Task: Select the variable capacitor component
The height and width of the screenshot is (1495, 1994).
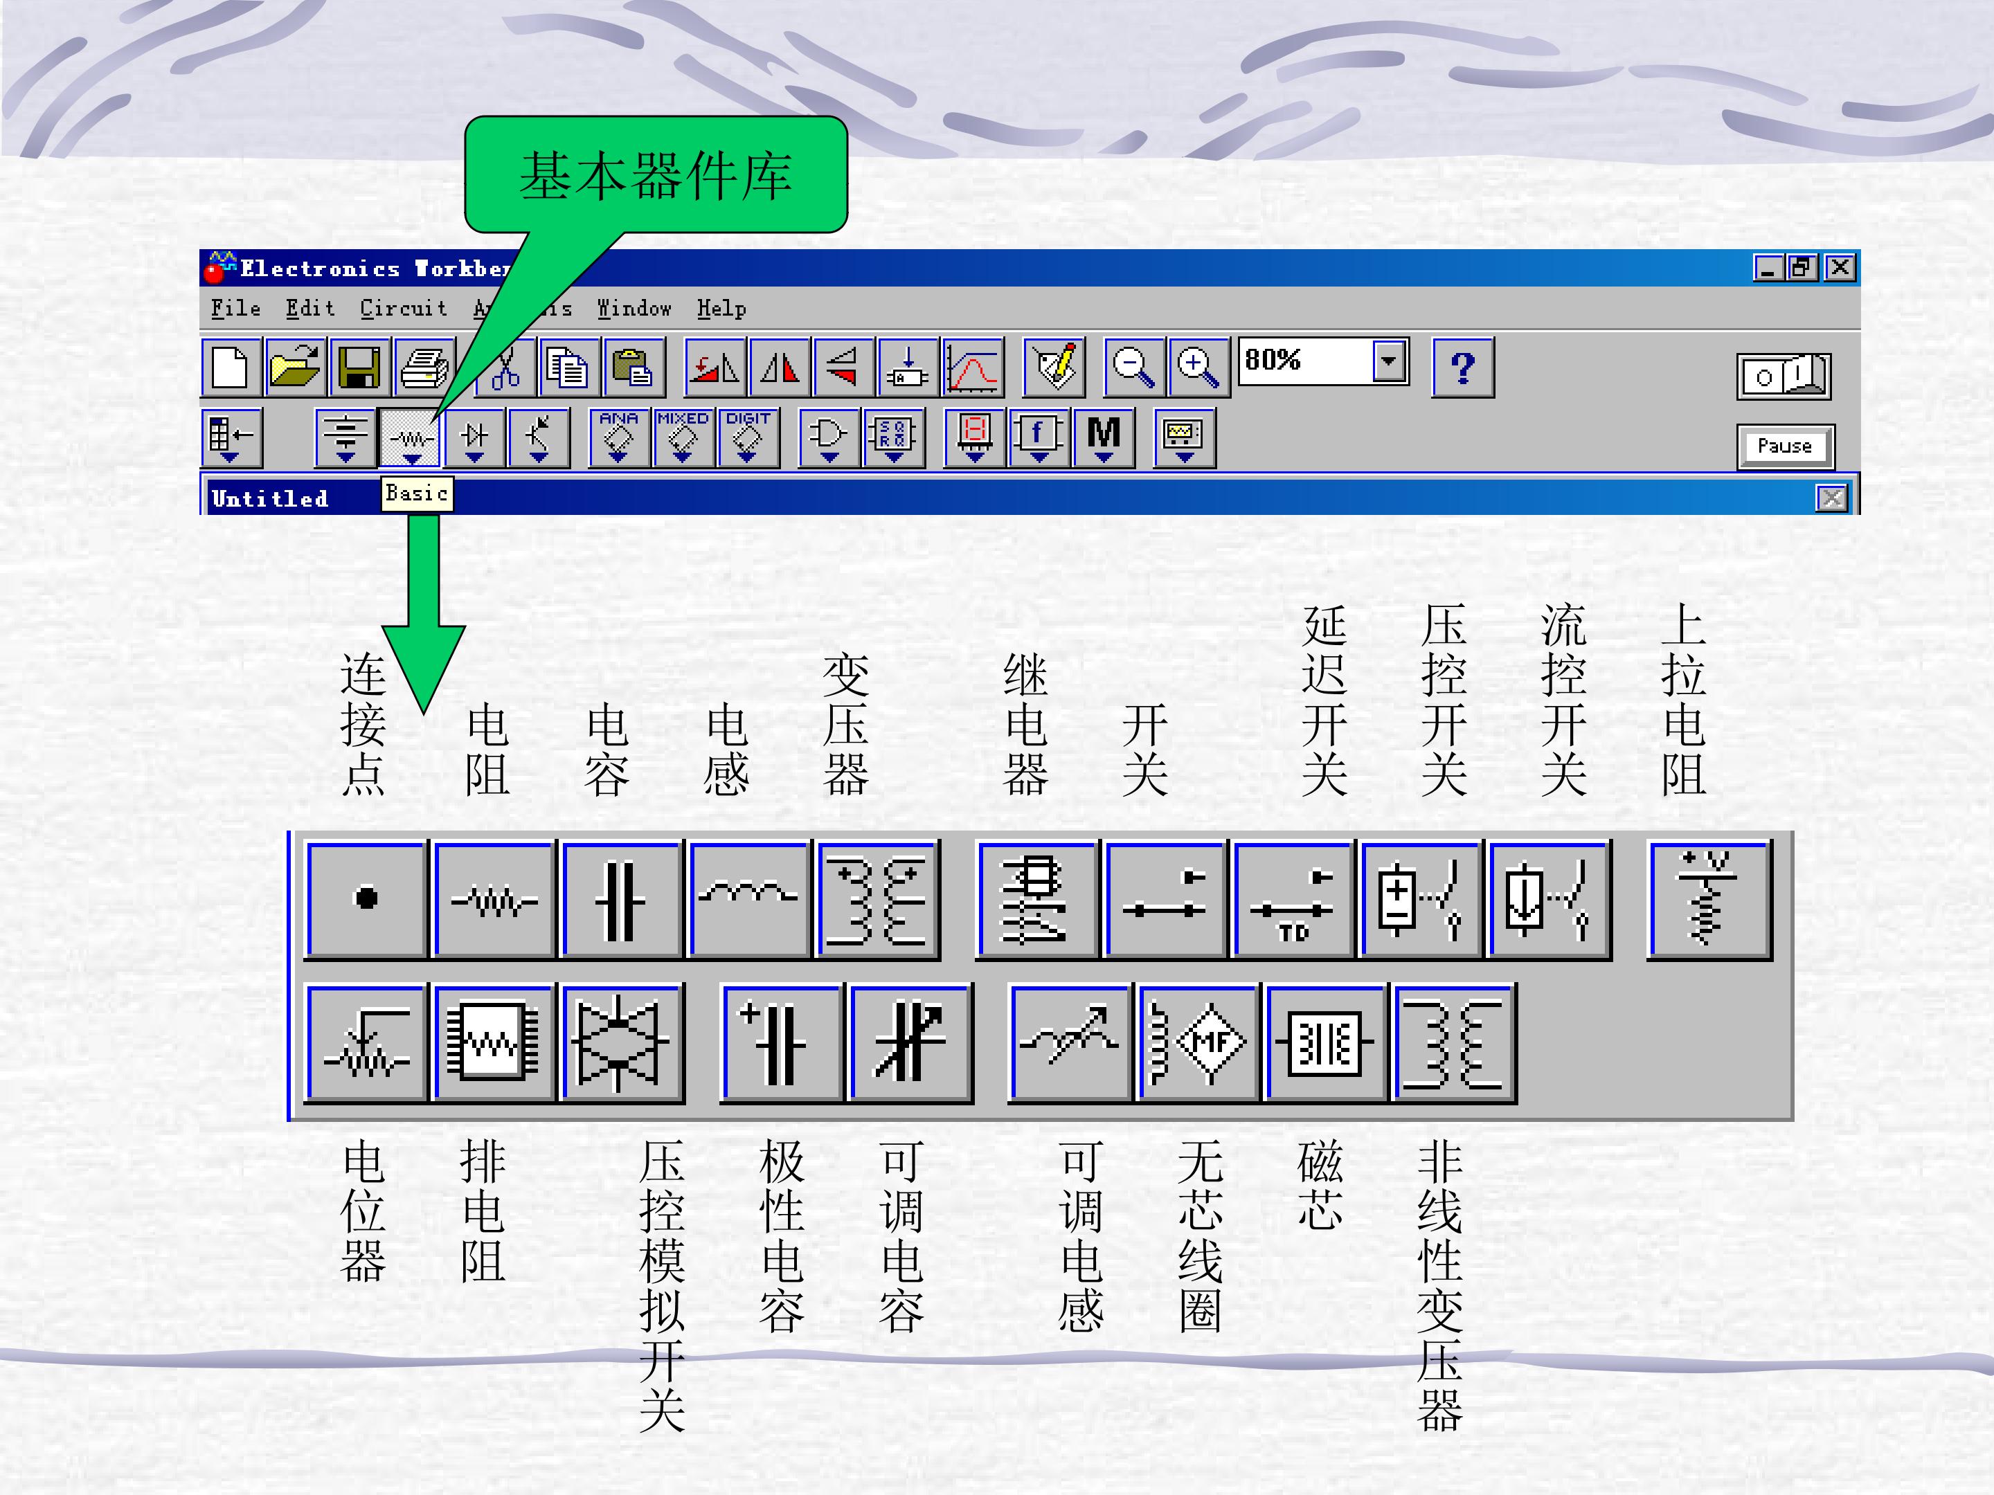Action: pos(910,1042)
